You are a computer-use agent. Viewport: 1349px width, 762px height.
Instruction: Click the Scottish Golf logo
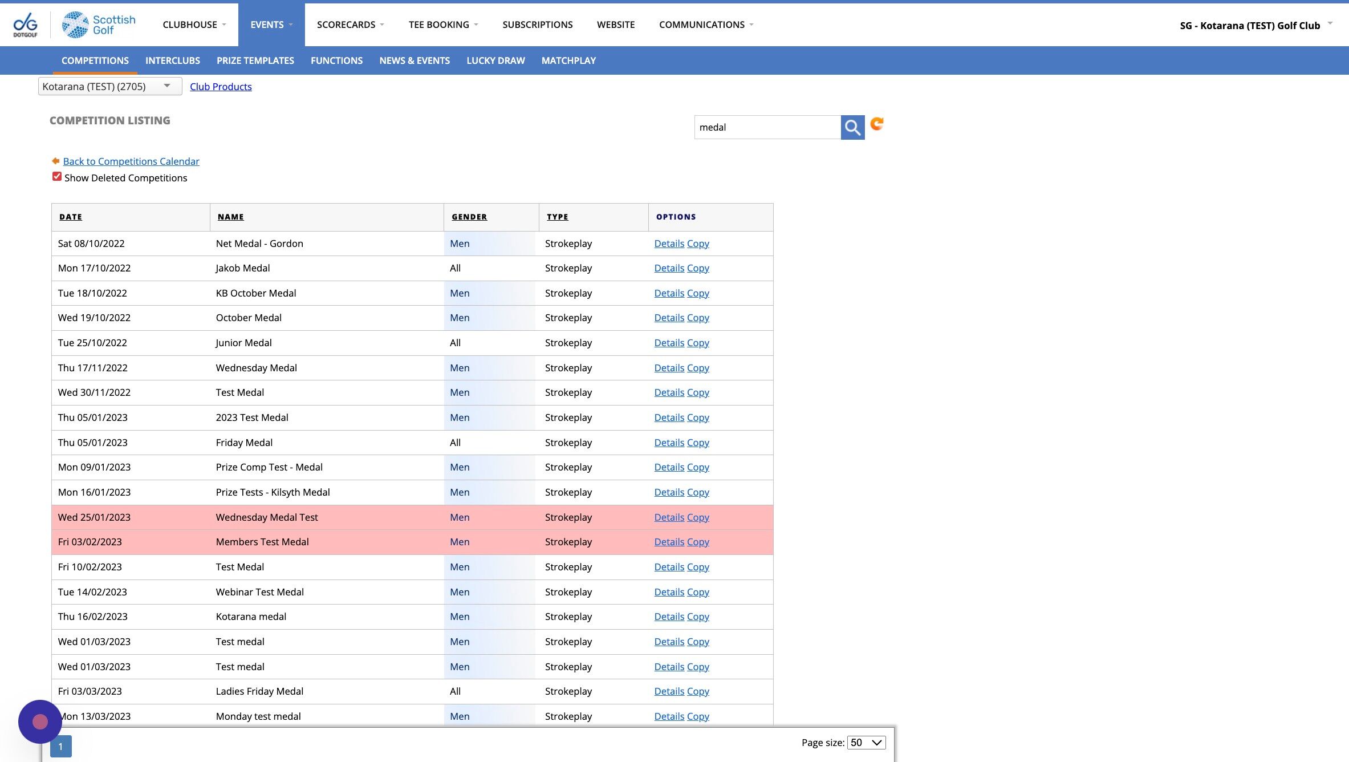pyautogui.click(x=99, y=25)
